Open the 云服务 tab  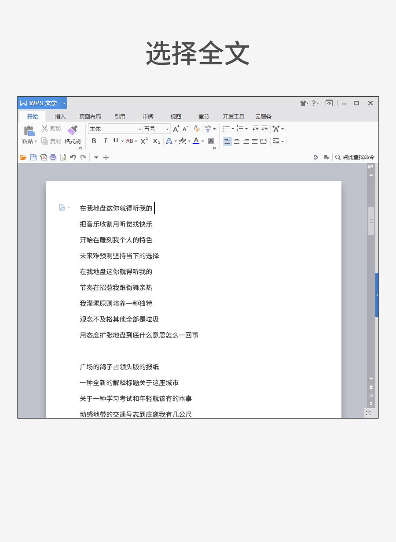[x=263, y=116]
